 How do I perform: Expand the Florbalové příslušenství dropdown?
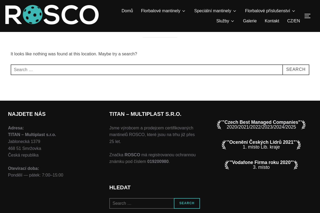coord(270,11)
